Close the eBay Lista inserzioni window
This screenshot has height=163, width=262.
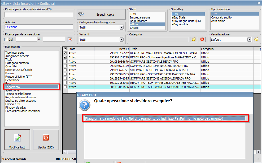(x=259, y=3)
